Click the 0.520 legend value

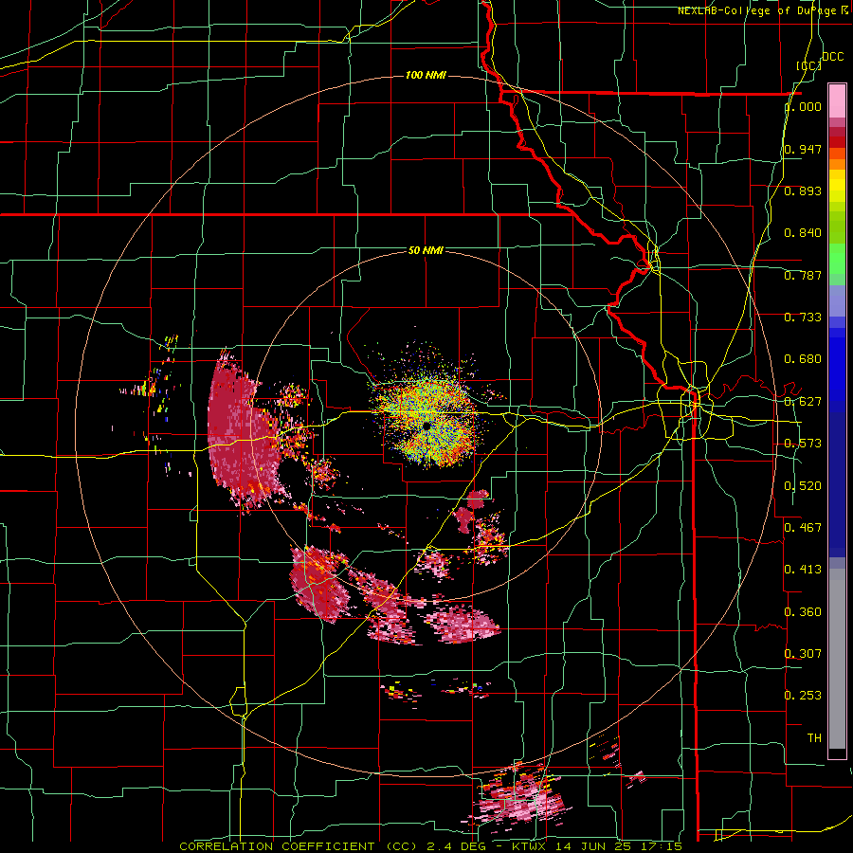(x=803, y=486)
